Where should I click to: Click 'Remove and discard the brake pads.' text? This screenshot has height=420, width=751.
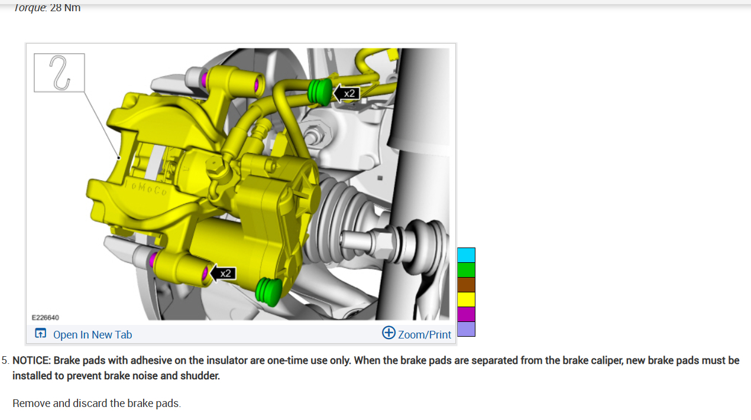pos(96,403)
